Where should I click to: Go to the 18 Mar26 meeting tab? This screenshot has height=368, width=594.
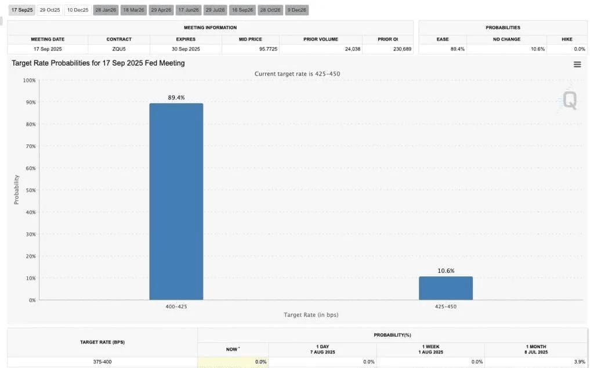pyautogui.click(x=133, y=10)
